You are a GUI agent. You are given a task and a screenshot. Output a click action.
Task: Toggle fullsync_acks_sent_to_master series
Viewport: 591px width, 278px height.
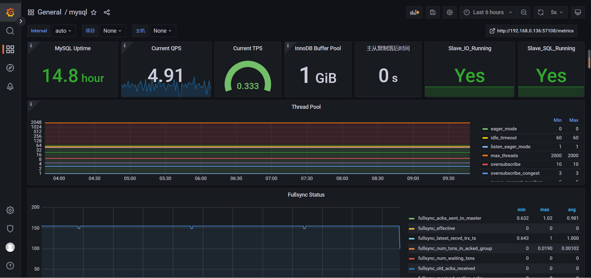pyautogui.click(x=449, y=218)
